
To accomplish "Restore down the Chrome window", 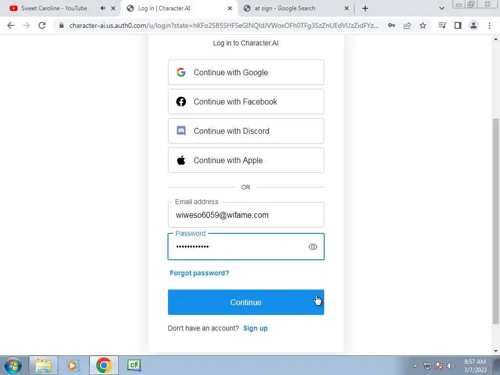I will pos(471,4).
